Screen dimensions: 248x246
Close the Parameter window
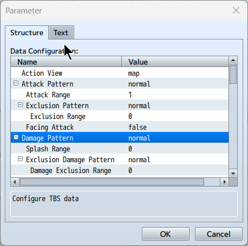[236, 10]
